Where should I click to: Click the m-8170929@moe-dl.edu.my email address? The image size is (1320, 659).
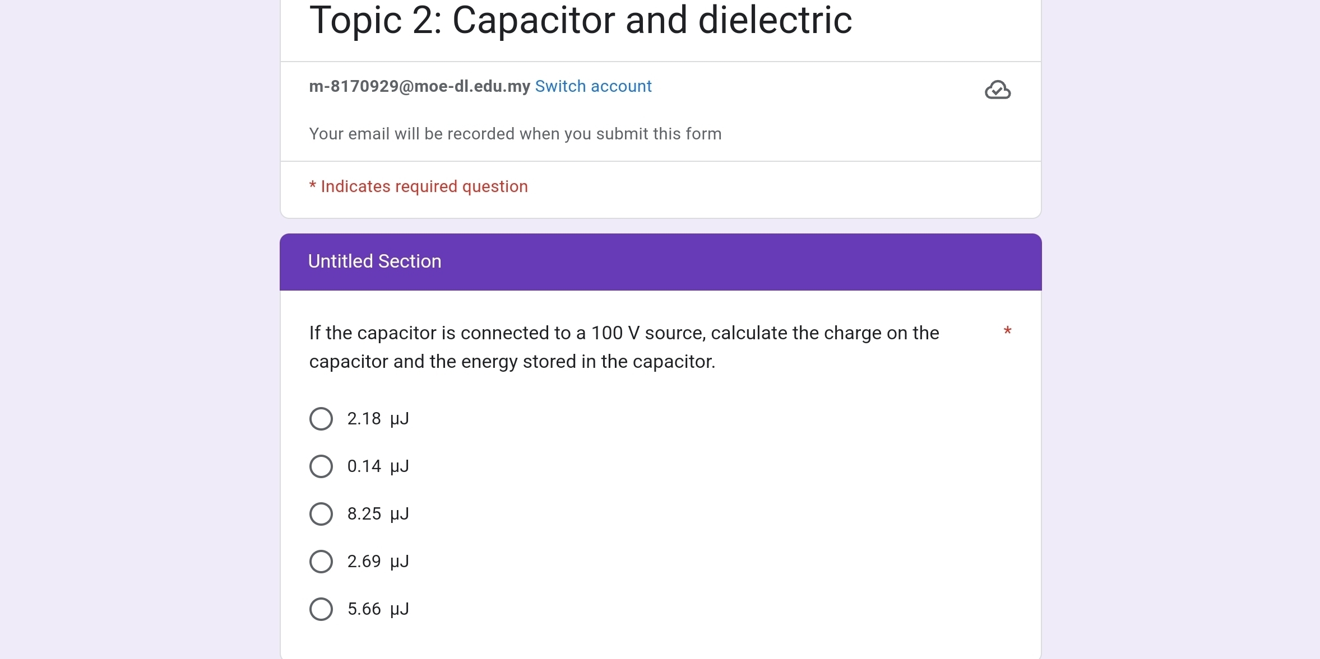click(x=419, y=86)
